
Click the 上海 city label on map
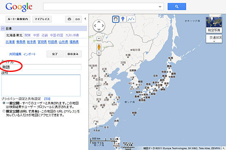tap(118, 97)
